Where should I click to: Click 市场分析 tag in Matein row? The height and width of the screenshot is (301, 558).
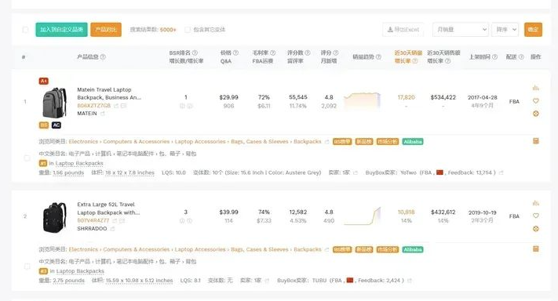pyautogui.click(x=388, y=141)
